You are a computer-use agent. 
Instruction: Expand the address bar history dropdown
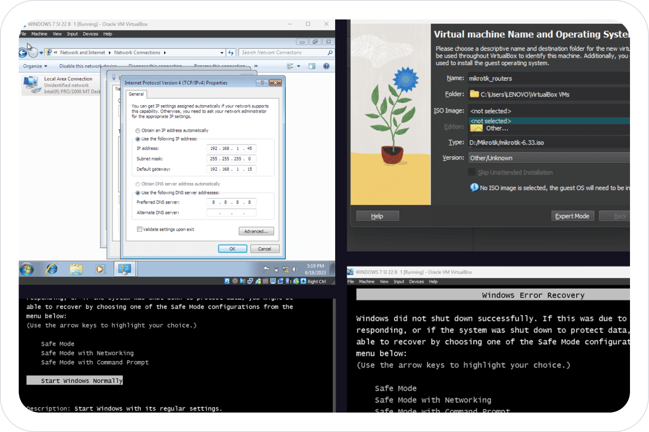(x=222, y=53)
